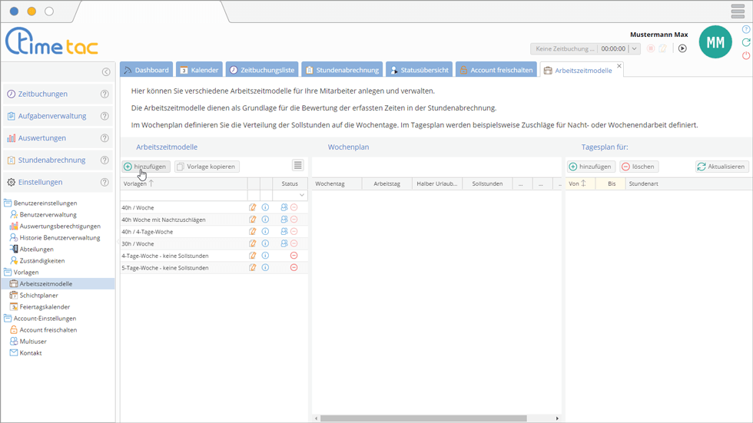This screenshot has width=753, height=423.
Task: Expand the Stundenabrechnung sidebar section
Action: (x=51, y=160)
